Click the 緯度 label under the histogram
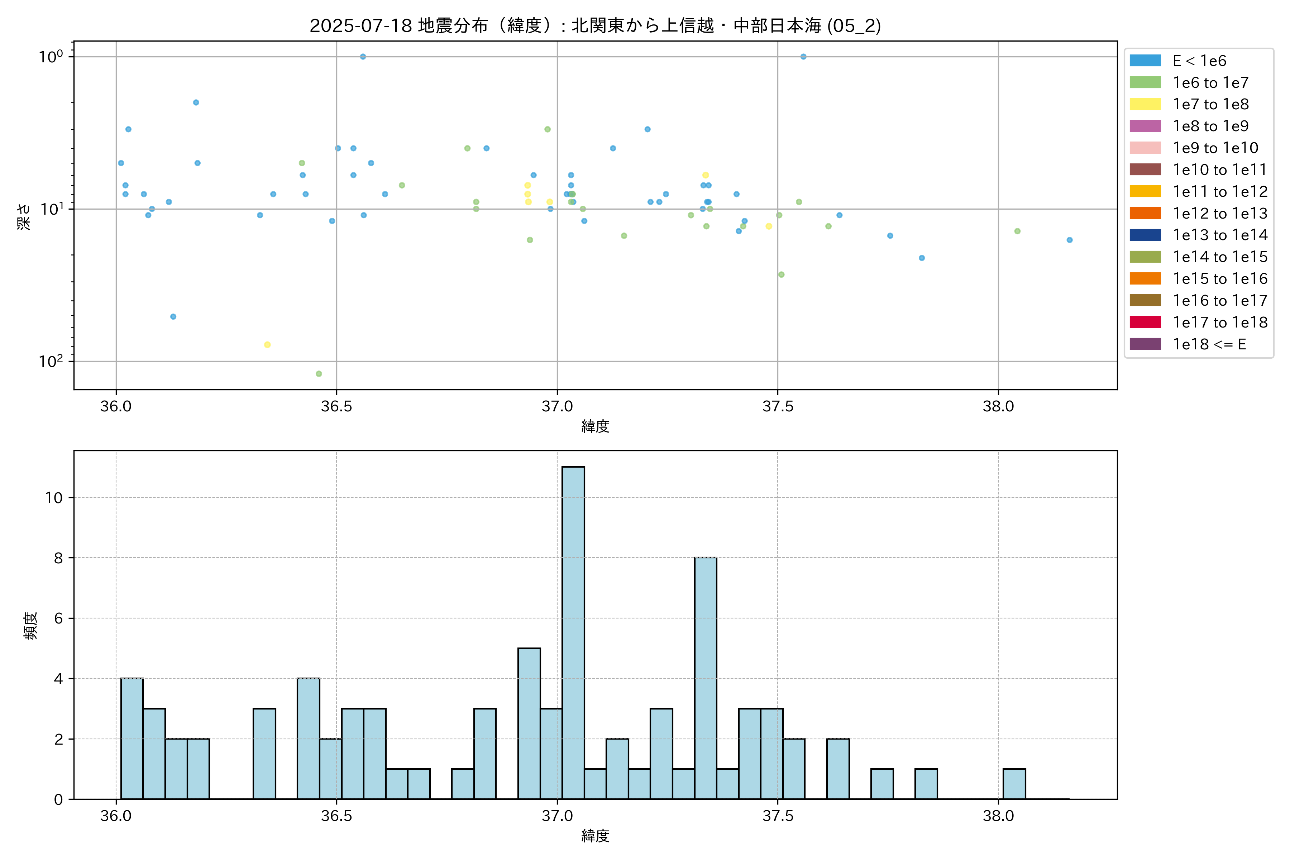The width and height of the screenshot is (1290, 860). (x=595, y=836)
